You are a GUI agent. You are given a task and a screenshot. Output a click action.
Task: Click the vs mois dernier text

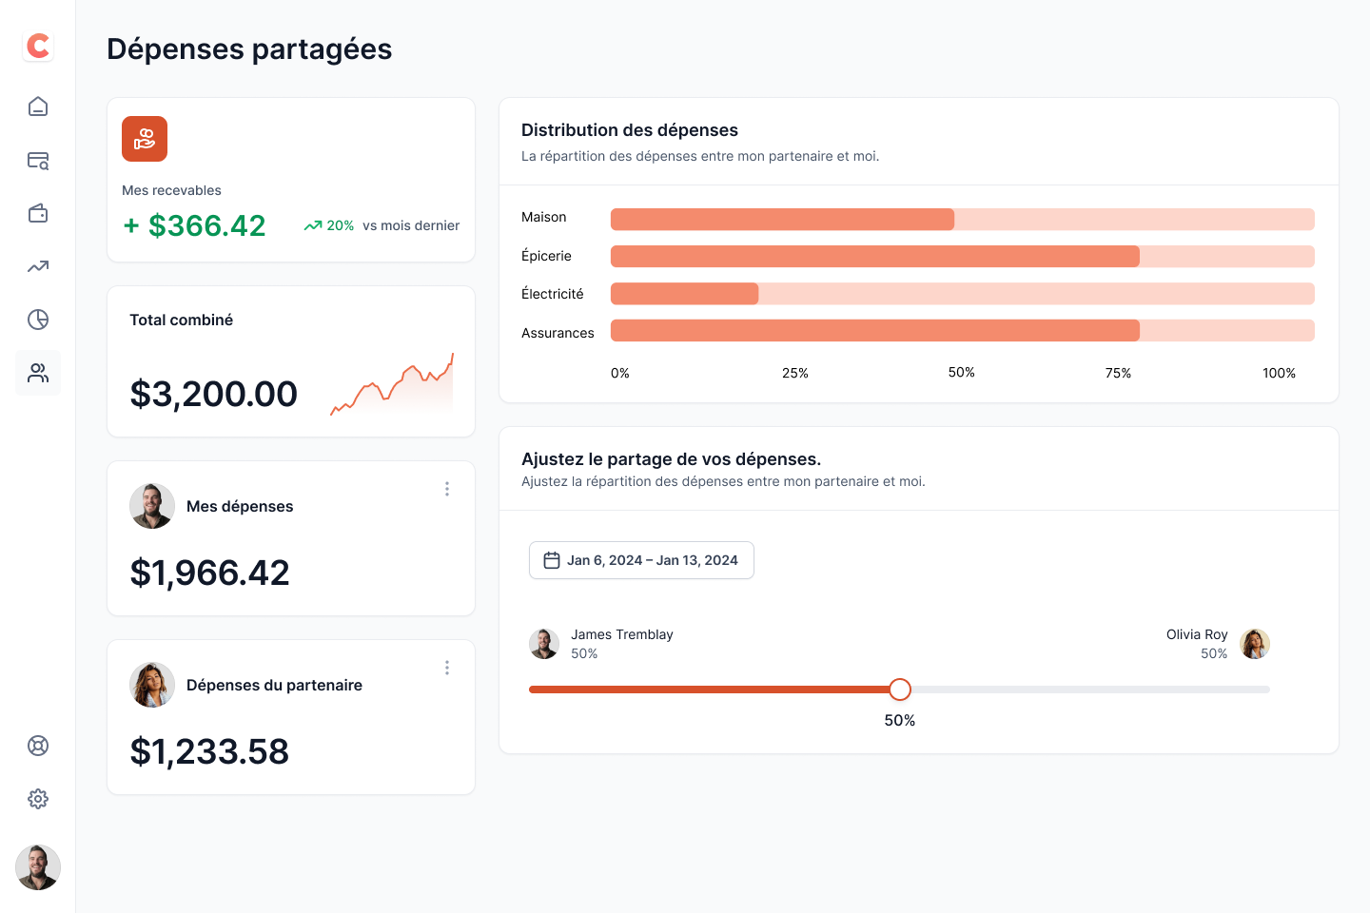point(411,225)
